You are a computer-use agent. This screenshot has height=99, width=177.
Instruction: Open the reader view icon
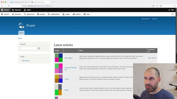[153, 6]
